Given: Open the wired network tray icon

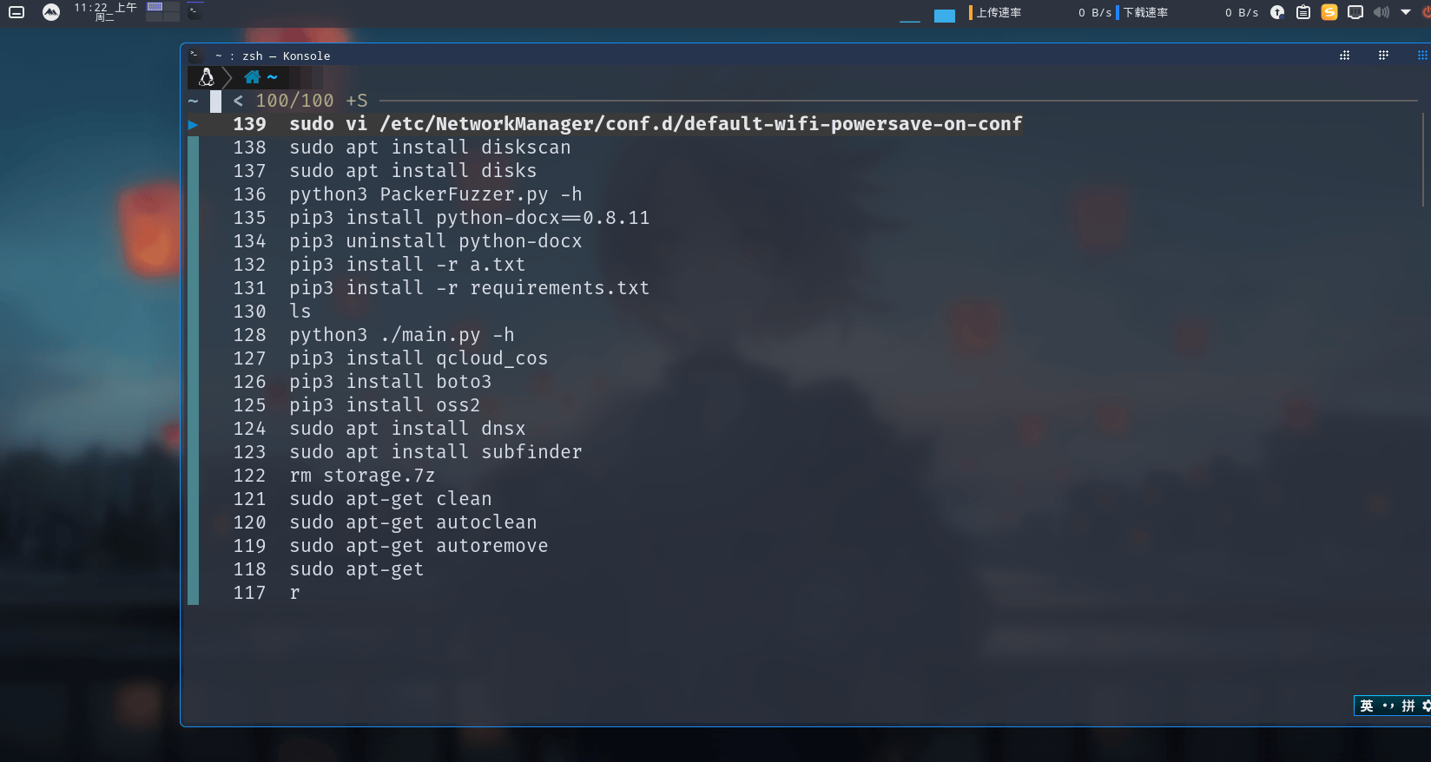Looking at the screenshot, I should (x=1355, y=12).
